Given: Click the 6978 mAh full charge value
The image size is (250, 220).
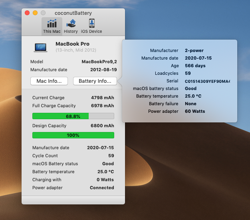Looking at the screenshot, I should pos(103,106).
